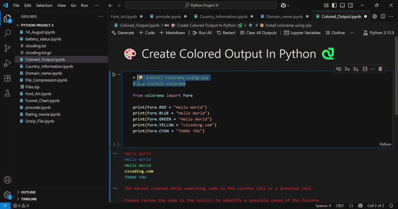398x209 pixels.
Task: Click Generate in notebook toolbar
Action: click(x=123, y=33)
